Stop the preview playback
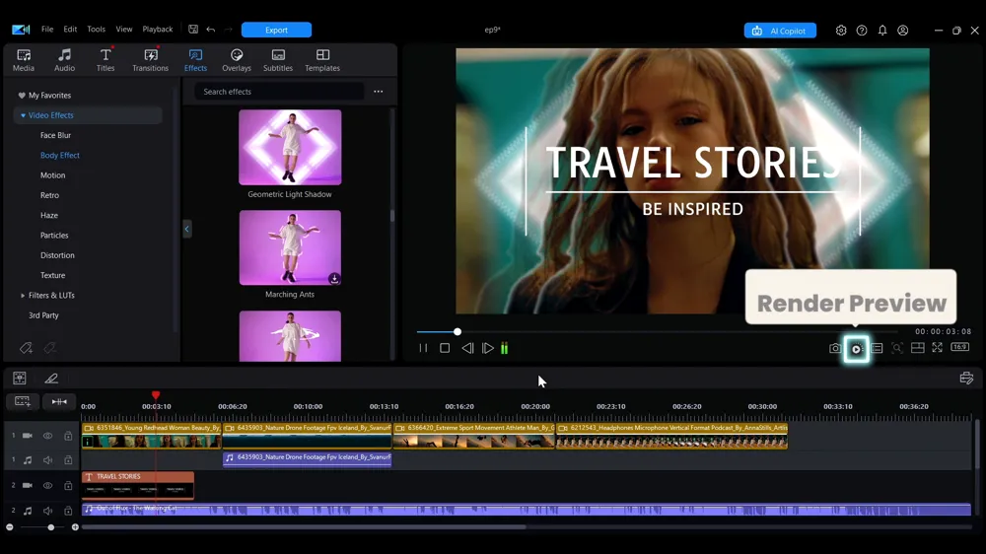 tap(445, 348)
